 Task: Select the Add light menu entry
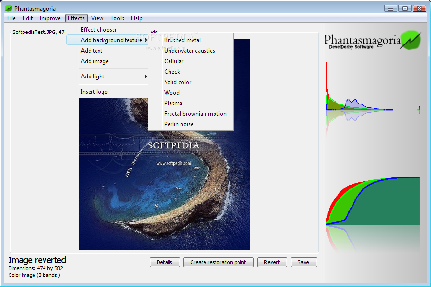[108, 77]
